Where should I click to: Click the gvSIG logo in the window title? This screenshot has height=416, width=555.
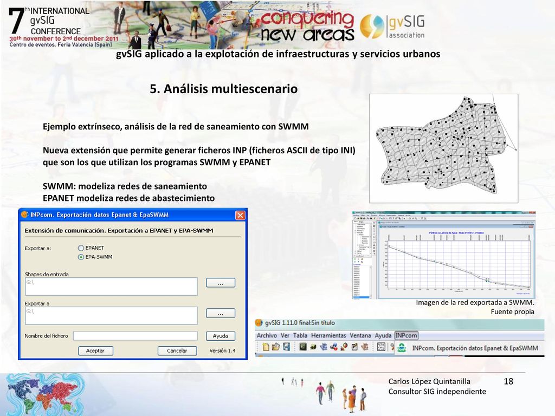(259, 323)
